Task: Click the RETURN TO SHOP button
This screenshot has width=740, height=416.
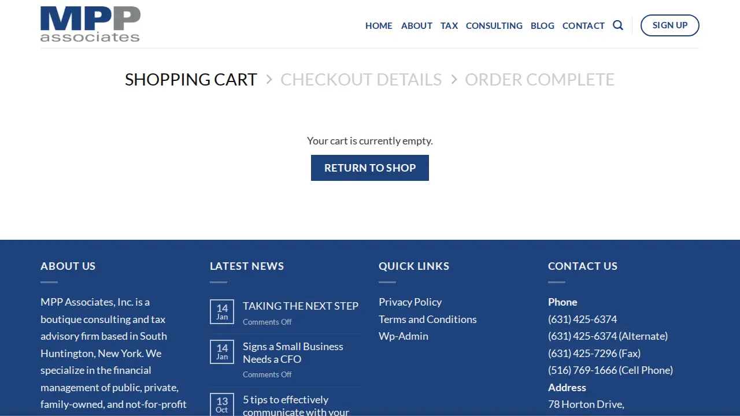Action: (x=370, y=168)
